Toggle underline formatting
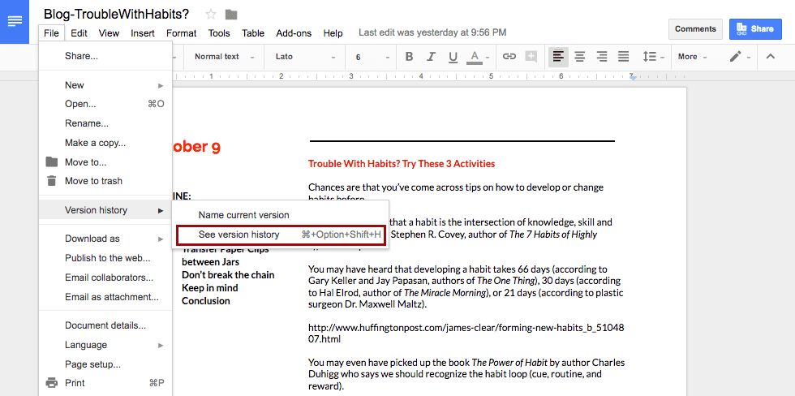The height and width of the screenshot is (396, 795). tap(453, 57)
